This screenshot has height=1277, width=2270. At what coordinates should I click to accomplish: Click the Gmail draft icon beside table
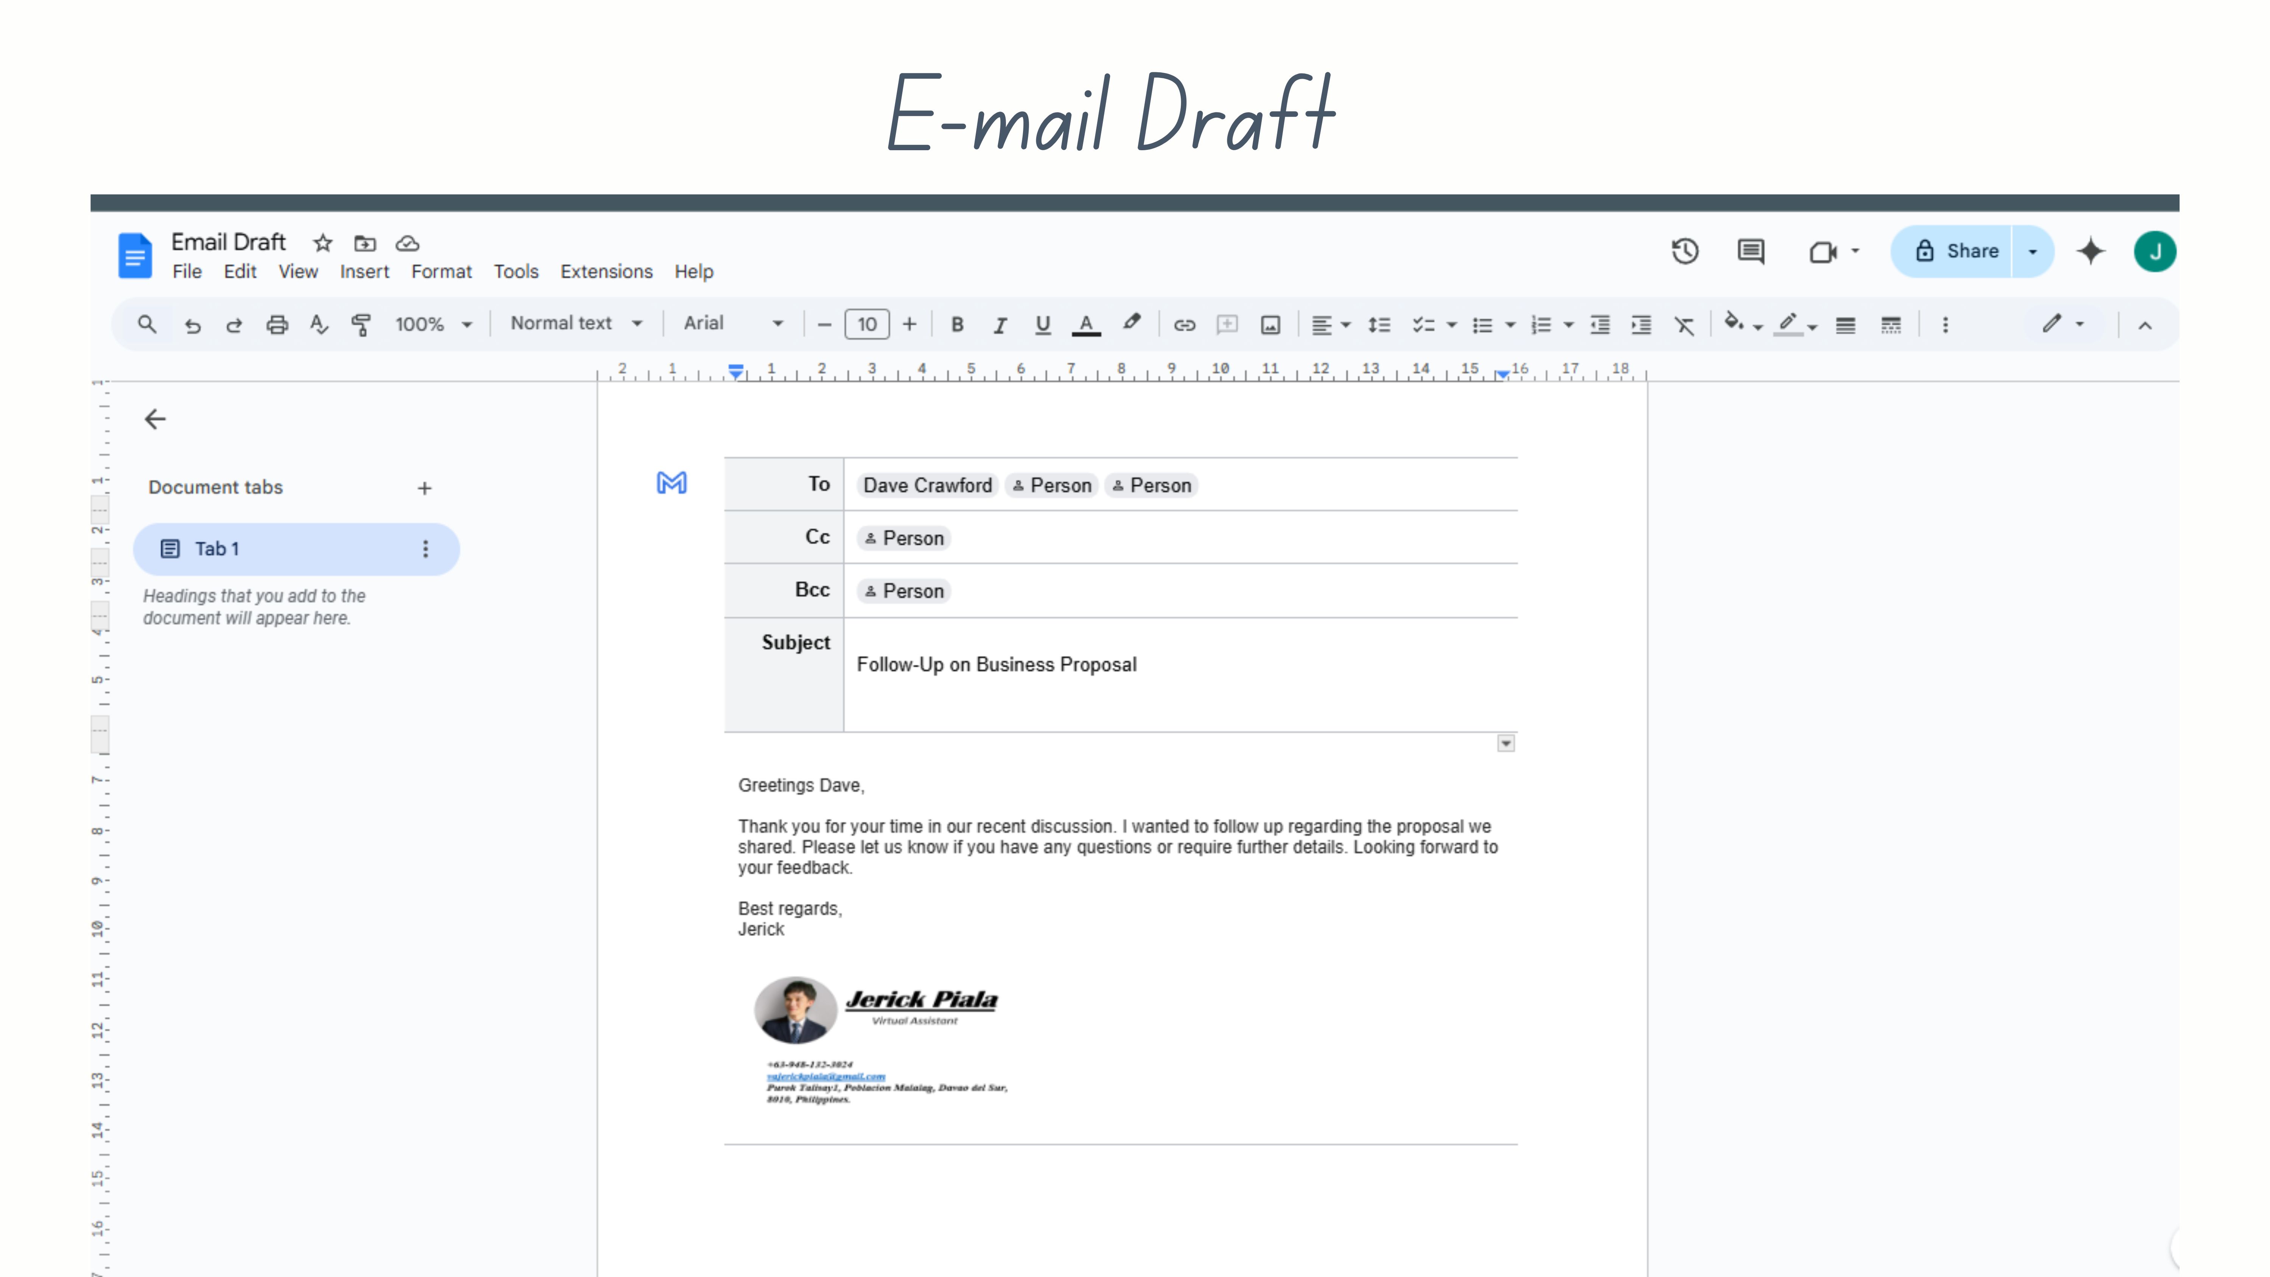(x=672, y=483)
